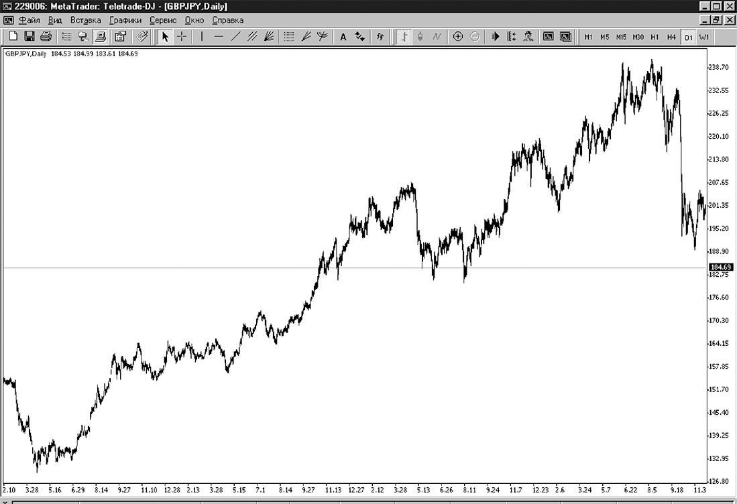Toggle bar chart display mode
This screenshot has width=737, height=504.
click(404, 37)
